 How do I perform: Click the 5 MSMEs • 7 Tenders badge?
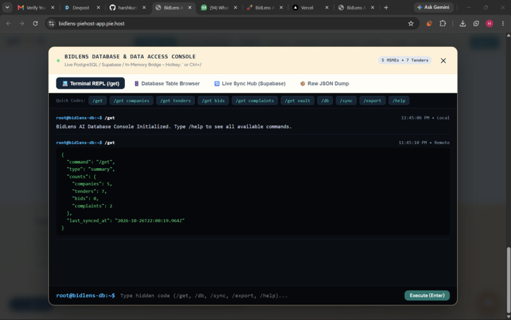coord(404,60)
